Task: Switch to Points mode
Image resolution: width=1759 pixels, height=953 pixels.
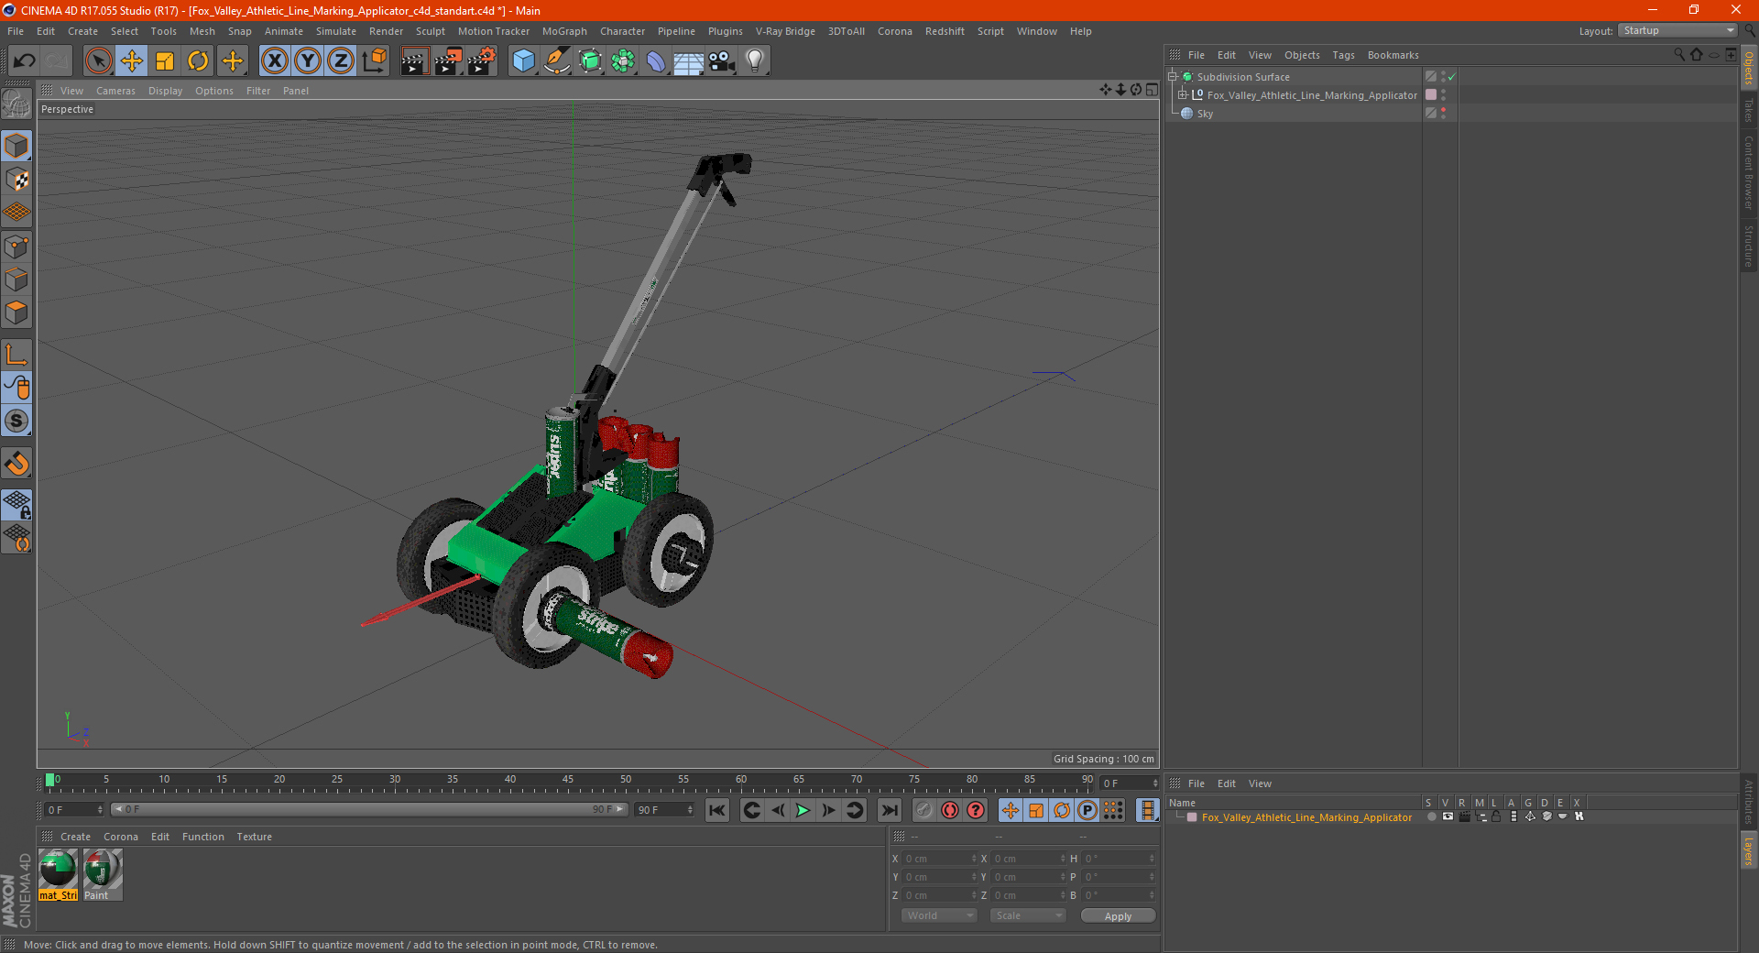Action: 16,246
